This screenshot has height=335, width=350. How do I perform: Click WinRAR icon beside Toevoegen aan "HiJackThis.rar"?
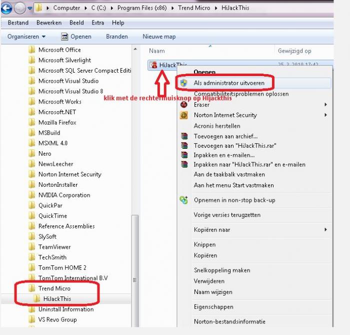[x=184, y=146]
